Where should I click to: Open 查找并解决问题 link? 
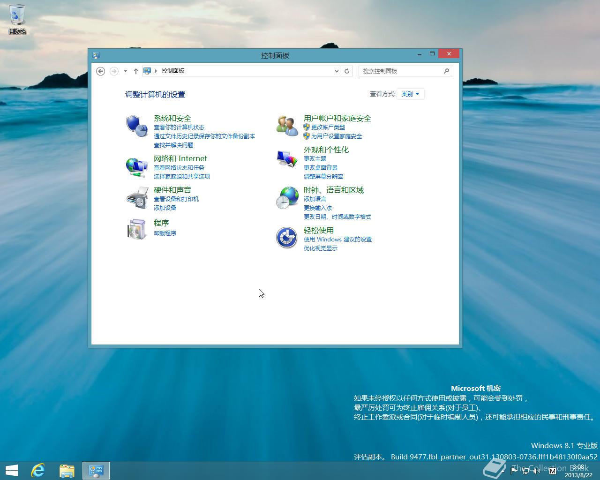pos(173,145)
